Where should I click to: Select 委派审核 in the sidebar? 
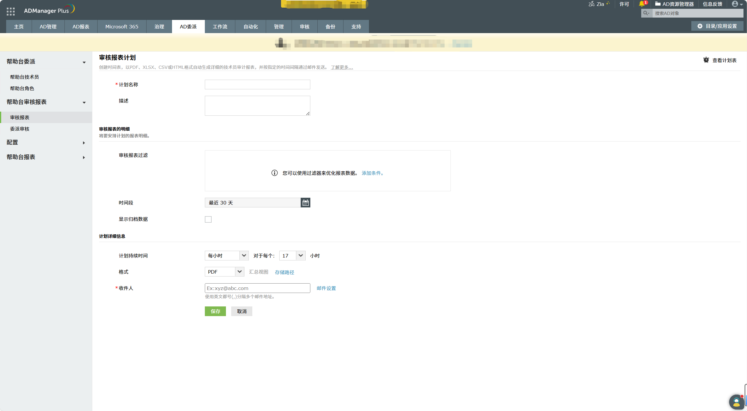click(x=20, y=129)
